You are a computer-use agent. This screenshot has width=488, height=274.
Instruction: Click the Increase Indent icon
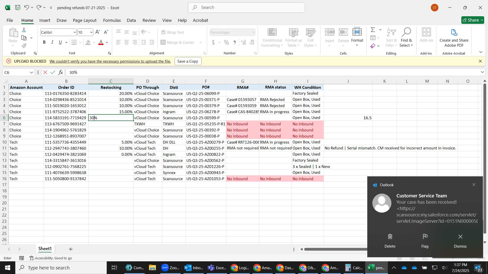point(152,42)
